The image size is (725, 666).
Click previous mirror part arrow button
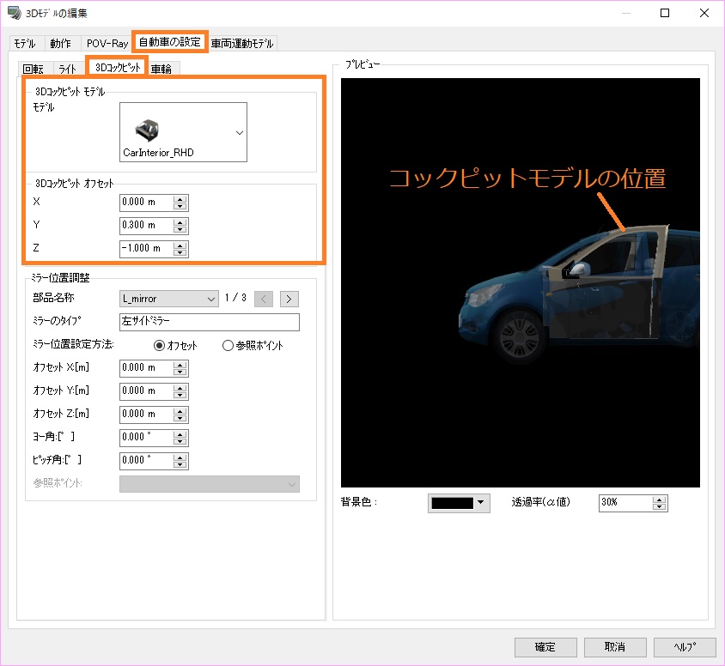(265, 299)
